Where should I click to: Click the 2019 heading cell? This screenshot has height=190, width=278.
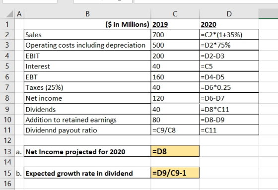tap(175, 24)
